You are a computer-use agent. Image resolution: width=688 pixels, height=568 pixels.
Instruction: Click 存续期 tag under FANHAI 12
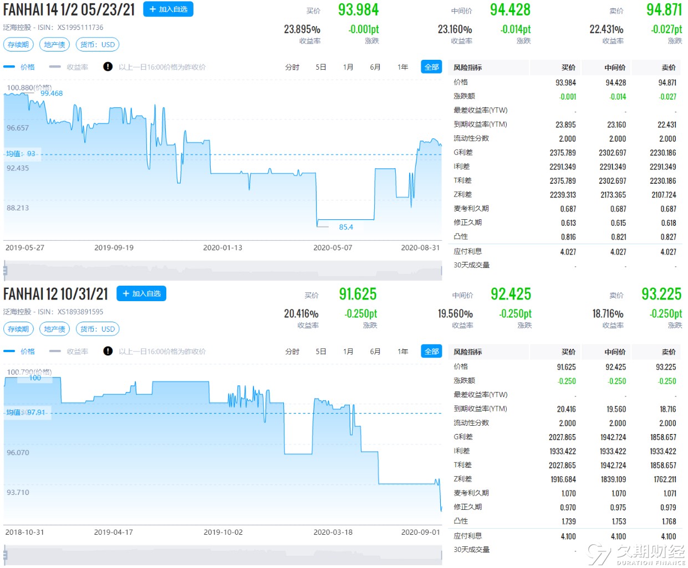[x=18, y=329]
